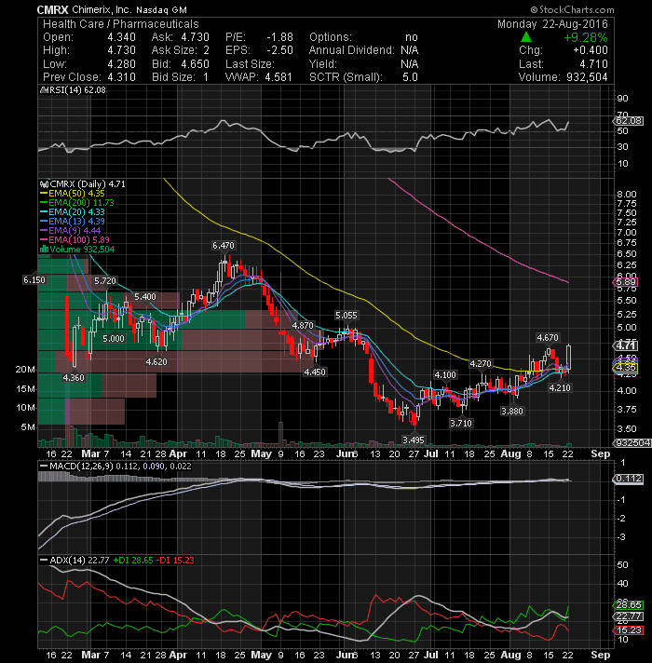
Task: Click the Options value 'no'
Action: point(412,37)
